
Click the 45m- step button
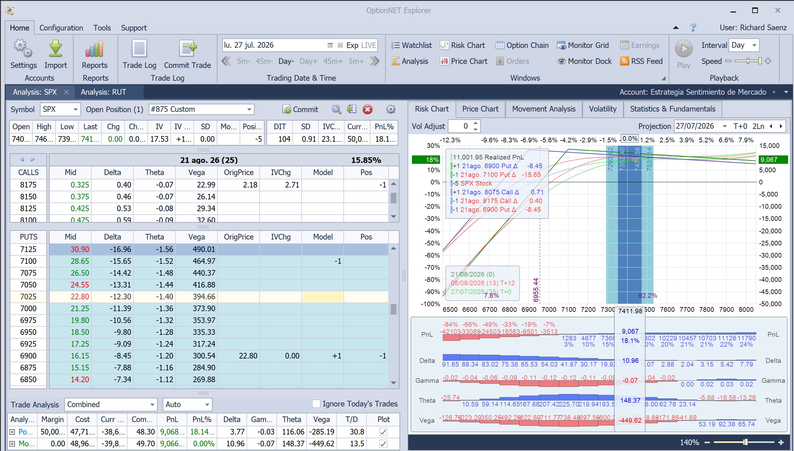(264, 61)
